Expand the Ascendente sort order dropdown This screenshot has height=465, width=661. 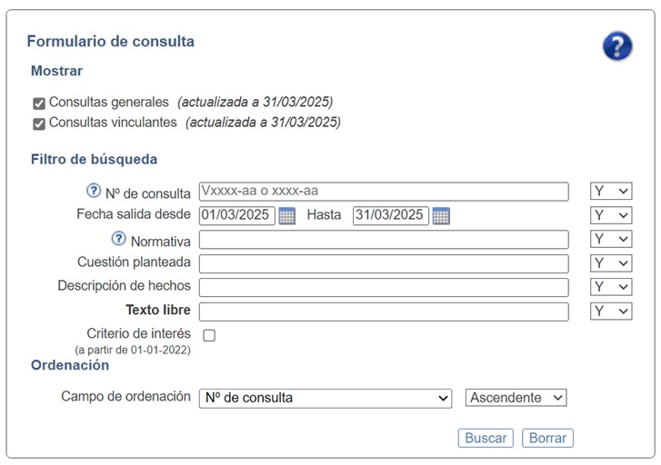point(516,398)
